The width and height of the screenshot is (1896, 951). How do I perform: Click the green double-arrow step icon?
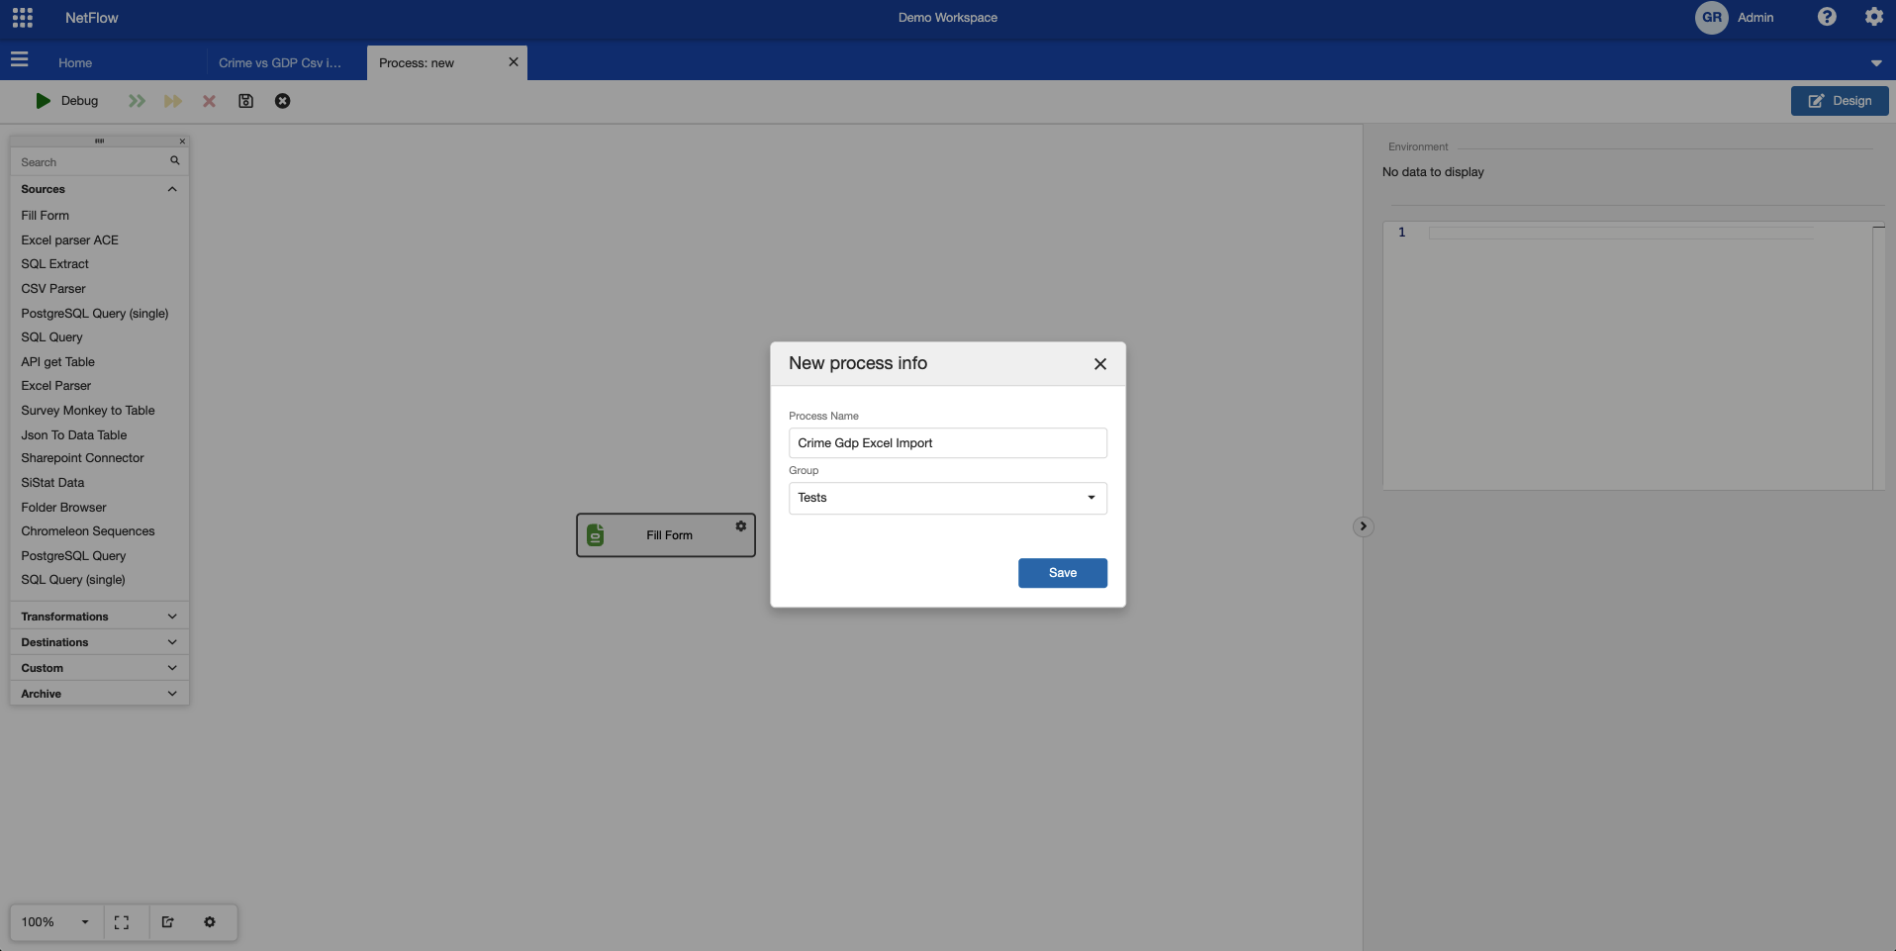coord(137,101)
